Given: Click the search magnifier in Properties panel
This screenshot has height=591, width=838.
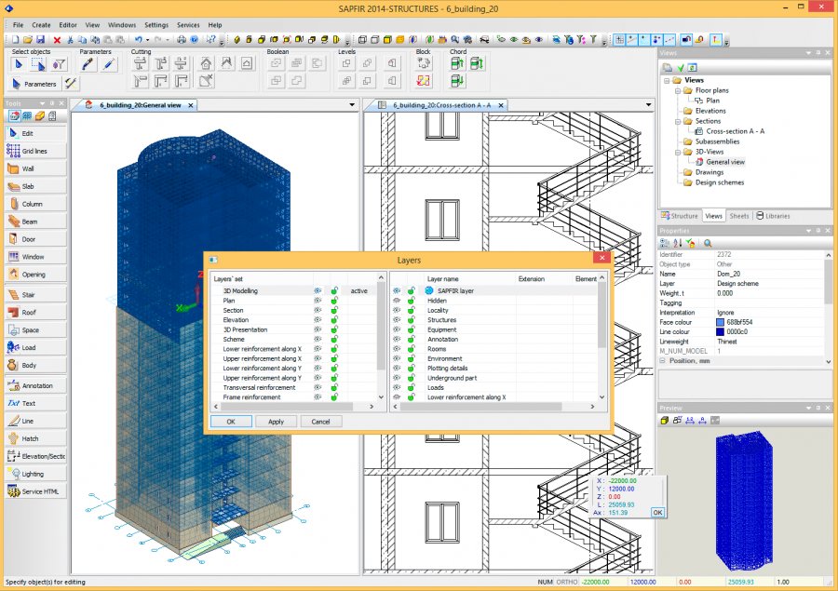Looking at the screenshot, I should coord(708,243).
